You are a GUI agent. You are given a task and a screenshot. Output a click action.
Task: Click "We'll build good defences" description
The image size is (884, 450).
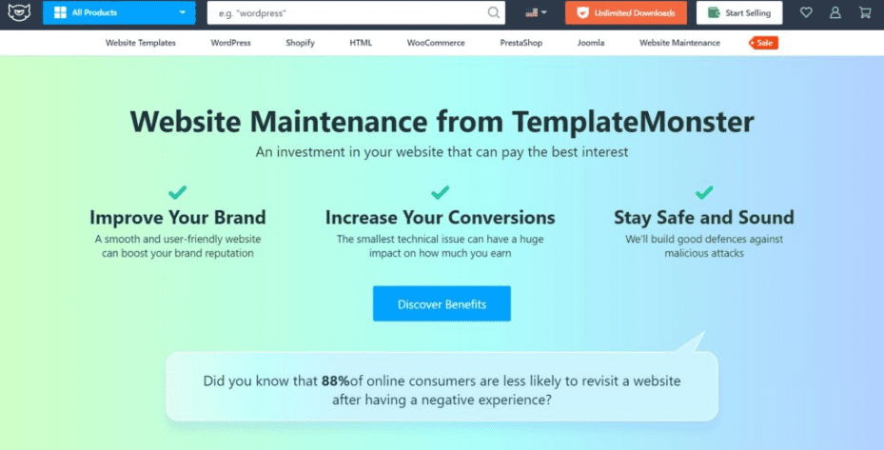coord(704,245)
